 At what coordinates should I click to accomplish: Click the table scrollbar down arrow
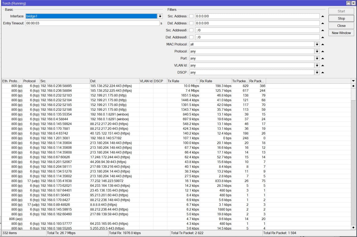tap(353, 228)
